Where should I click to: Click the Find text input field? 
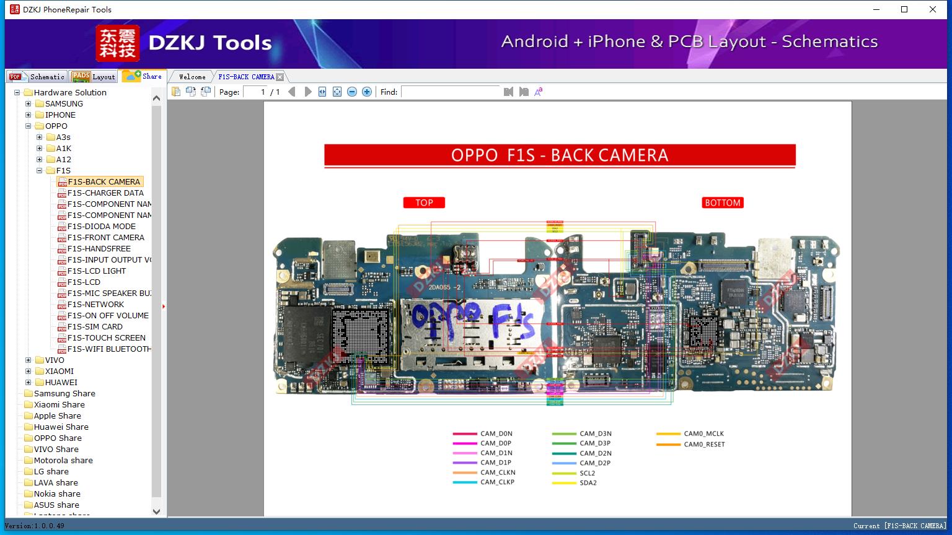tap(450, 92)
